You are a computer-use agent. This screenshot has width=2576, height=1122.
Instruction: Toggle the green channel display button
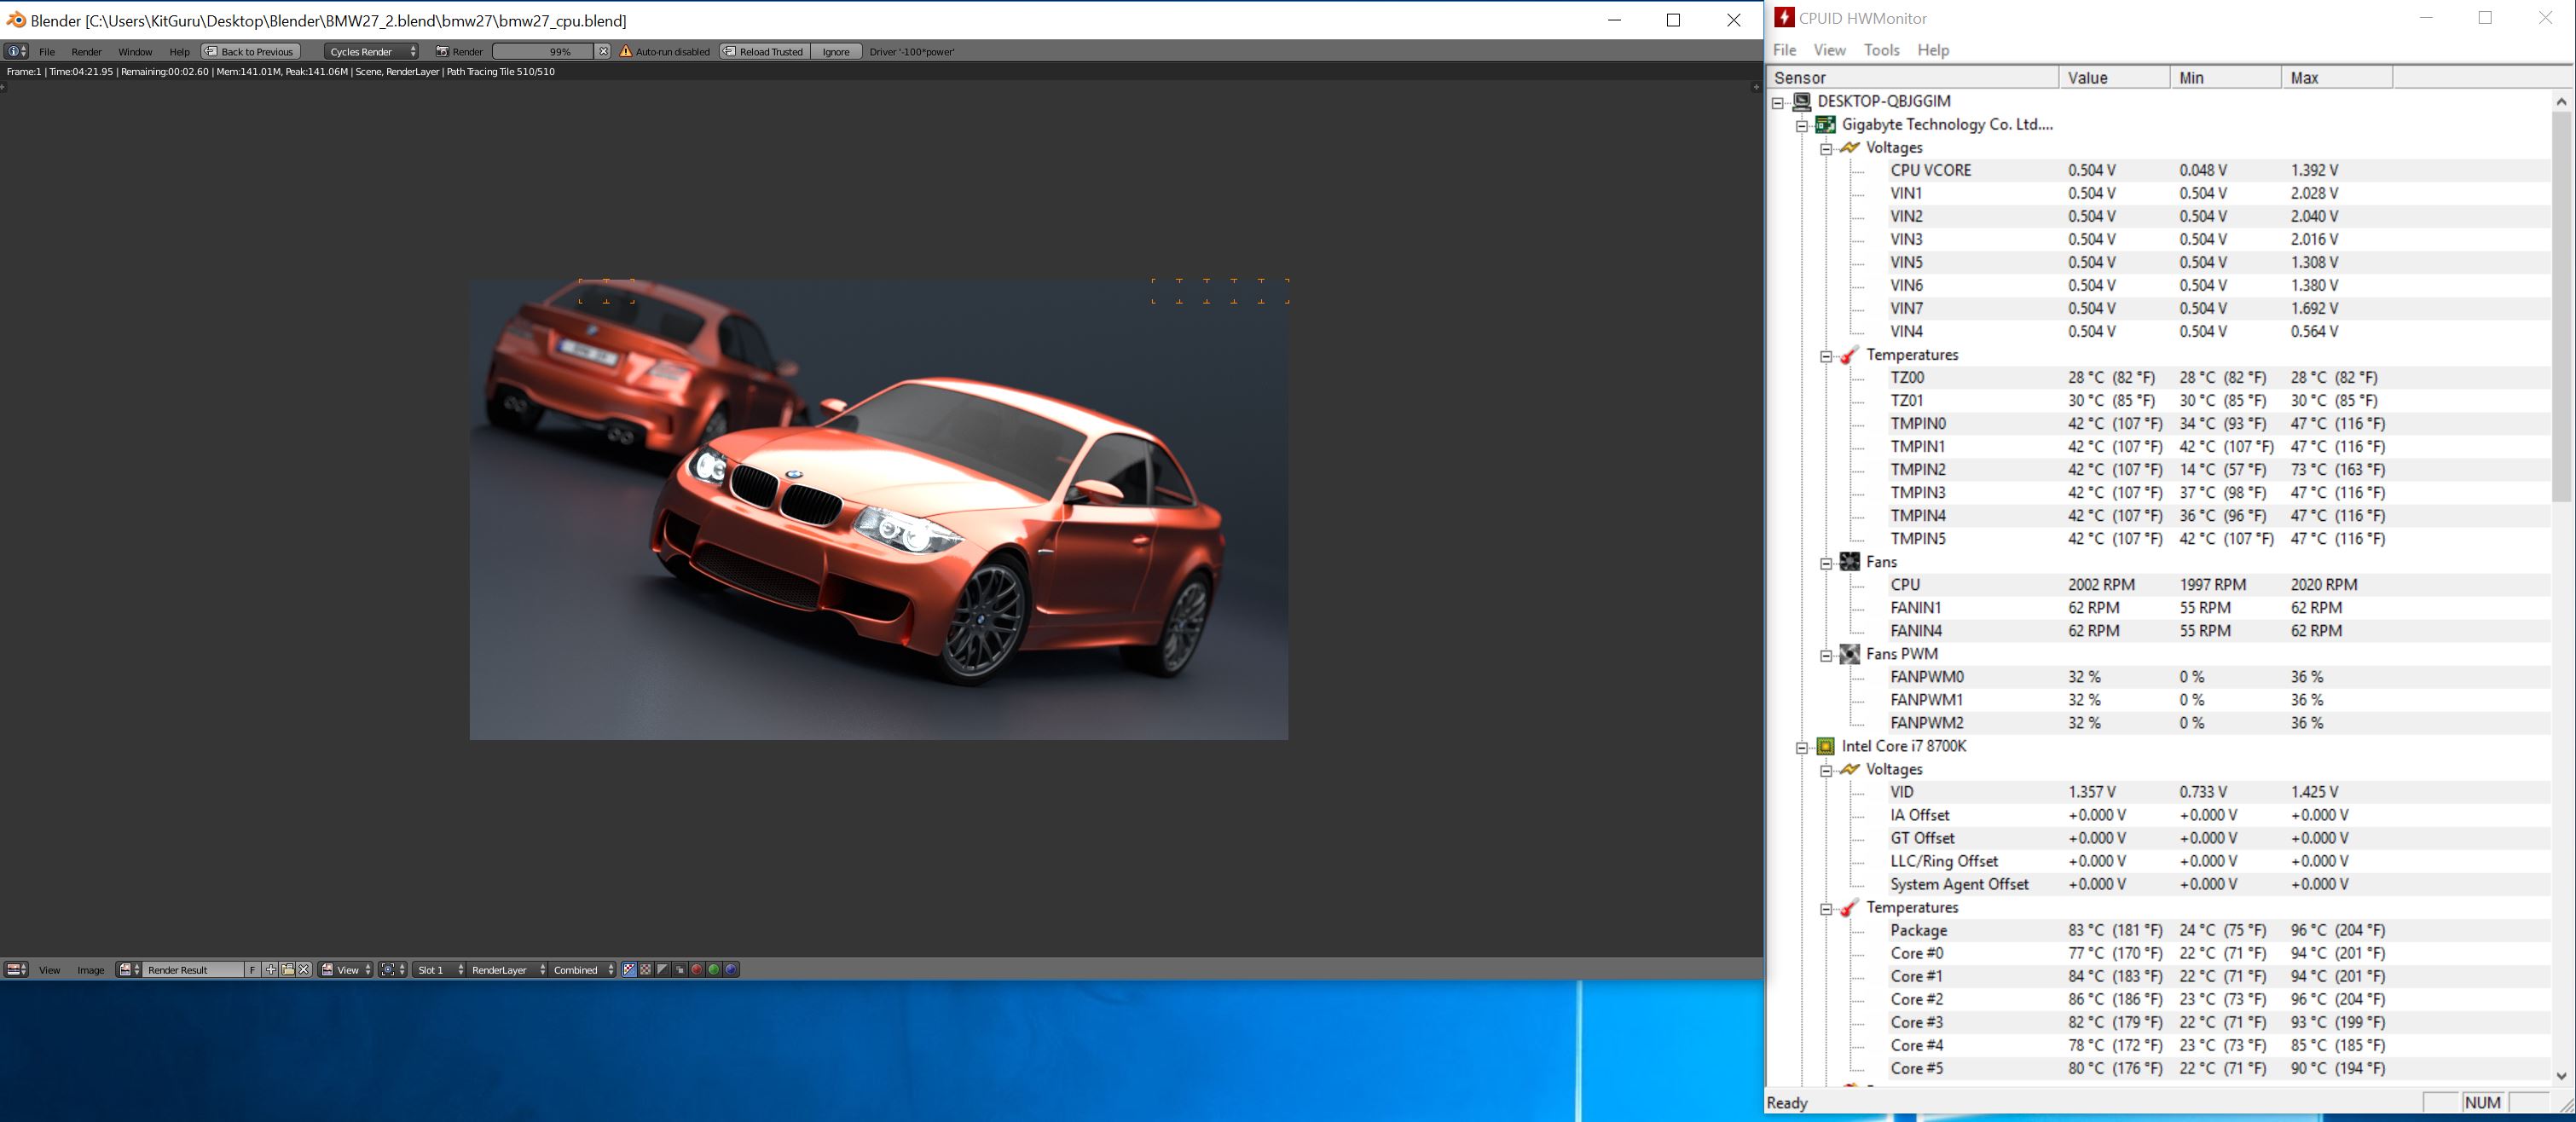[x=714, y=969]
